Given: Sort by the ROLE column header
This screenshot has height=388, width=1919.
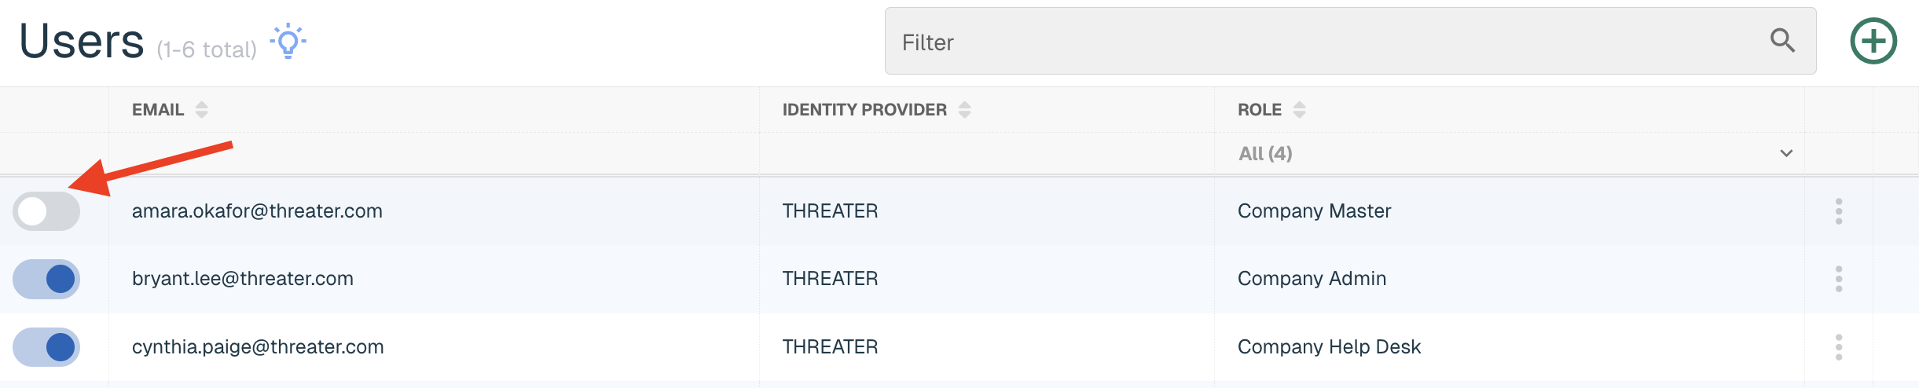Looking at the screenshot, I should (x=1260, y=110).
